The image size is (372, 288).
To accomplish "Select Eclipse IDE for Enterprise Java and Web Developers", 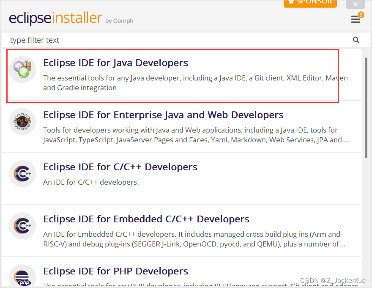I will (163, 115).
